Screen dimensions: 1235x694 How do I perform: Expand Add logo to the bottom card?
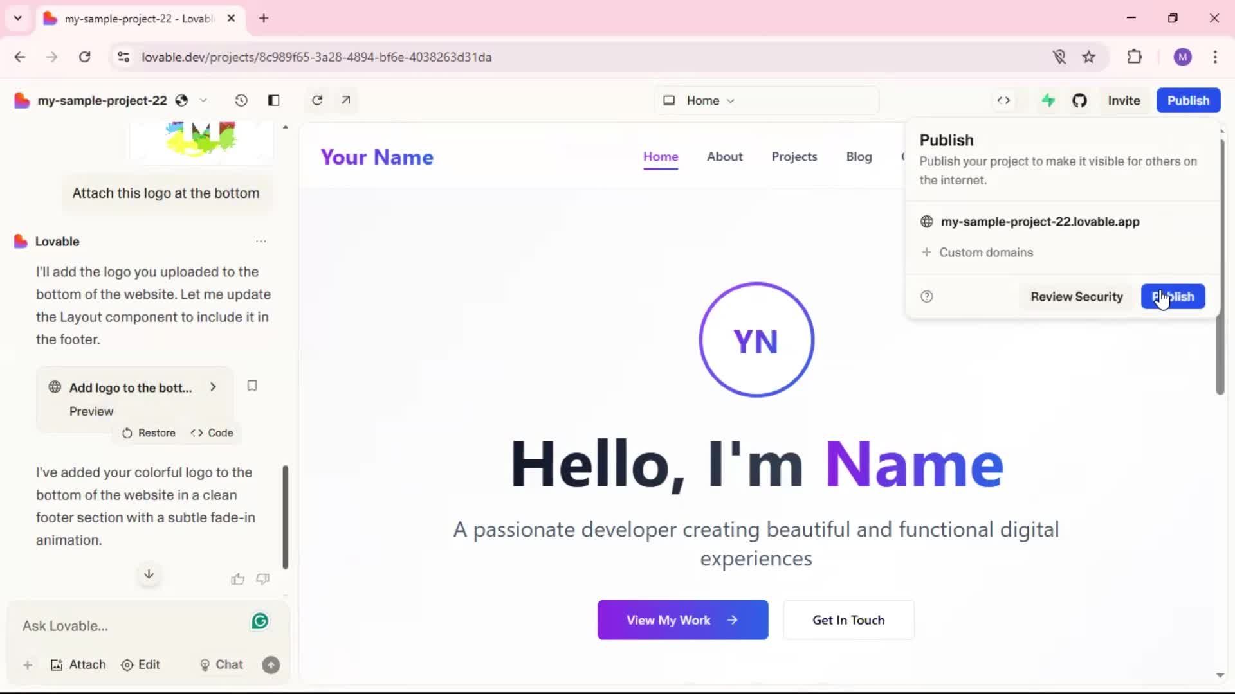pos(213,387)
